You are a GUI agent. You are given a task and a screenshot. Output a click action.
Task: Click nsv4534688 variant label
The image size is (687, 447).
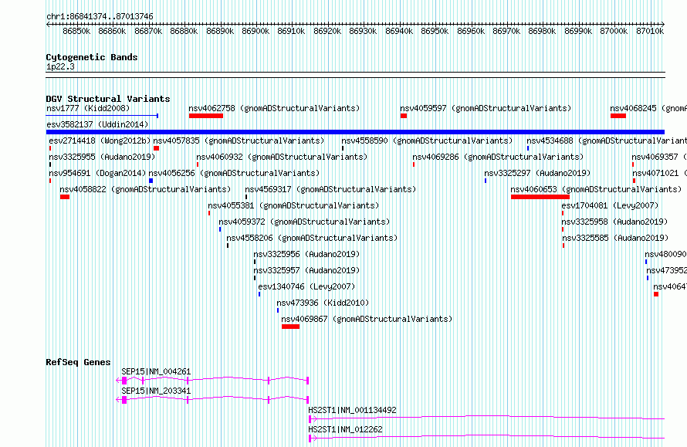click(607, 141)
